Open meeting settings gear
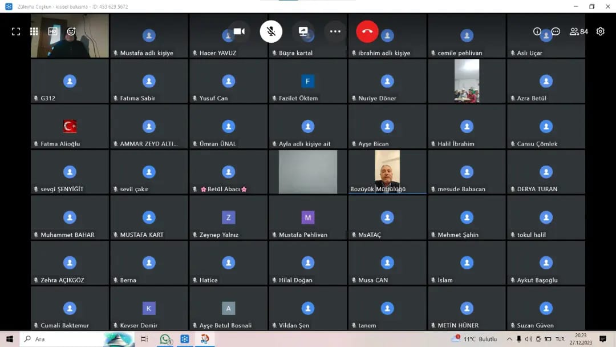Image resolution: width=616 pixels, height=347 pixels. click(x=600, y=32)
